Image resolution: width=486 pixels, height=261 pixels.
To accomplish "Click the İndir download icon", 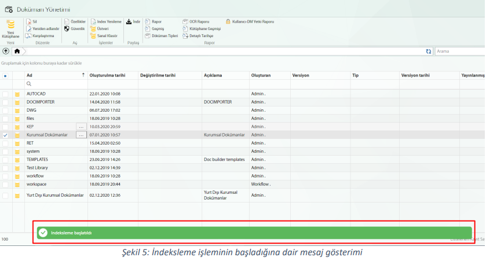I will pos(129,21).
